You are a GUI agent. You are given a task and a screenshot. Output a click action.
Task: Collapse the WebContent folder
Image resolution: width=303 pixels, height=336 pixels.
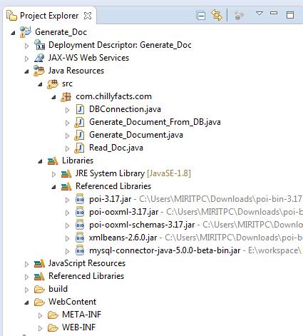tap(26, 302)
